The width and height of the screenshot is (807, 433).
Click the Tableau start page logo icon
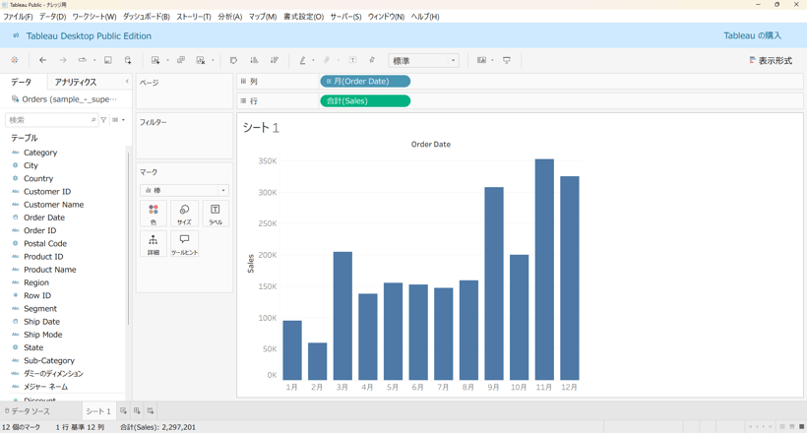pos(15,60)
